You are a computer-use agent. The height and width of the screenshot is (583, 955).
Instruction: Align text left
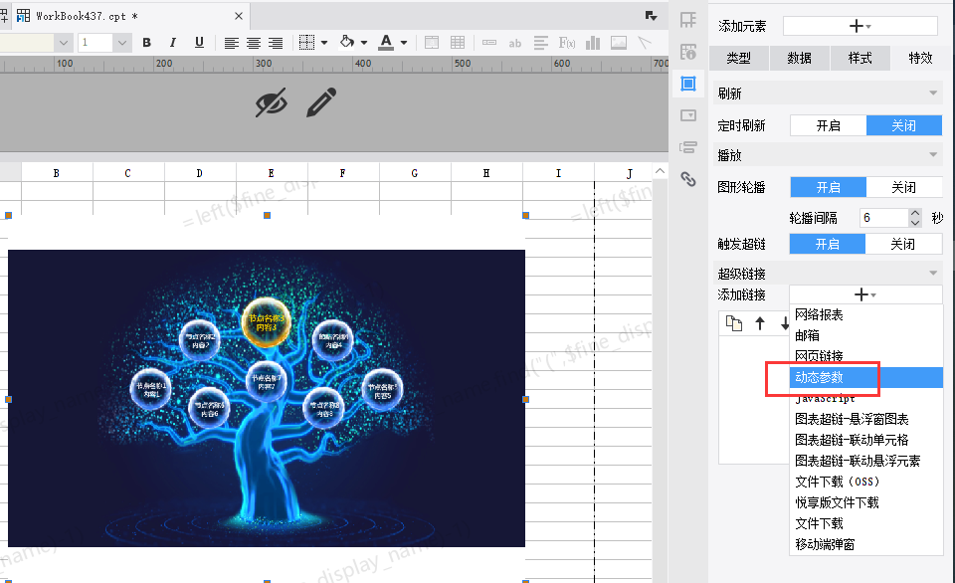(x=231, y=43)
